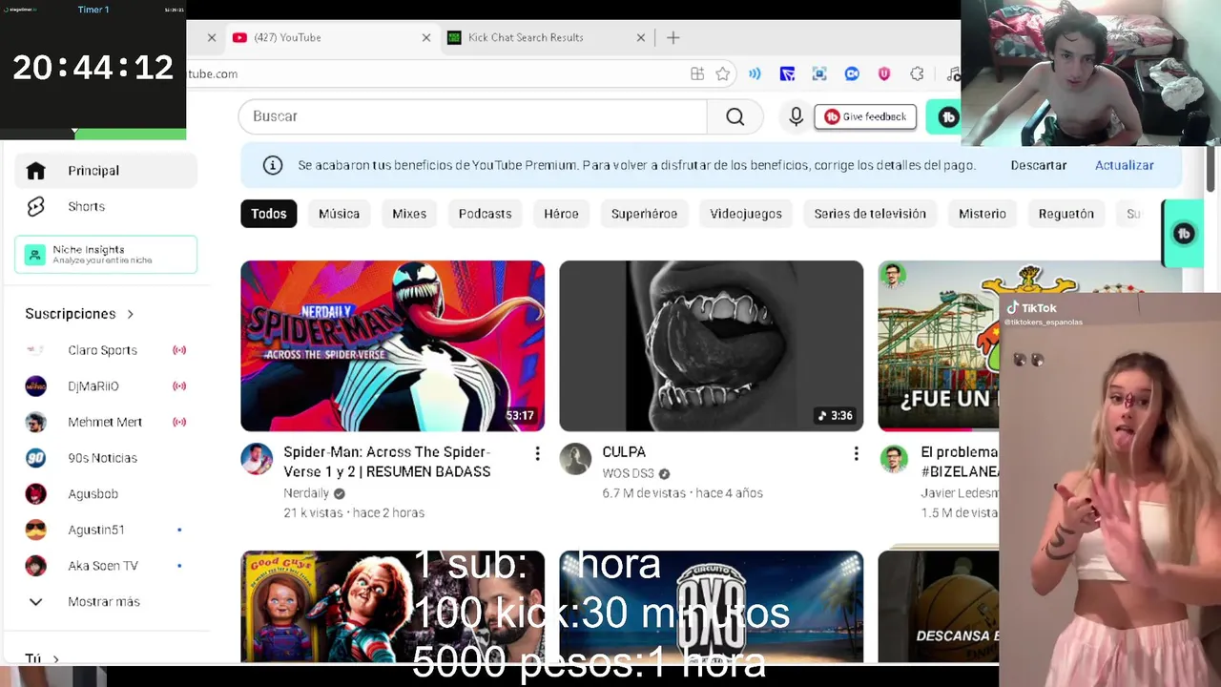The height and width of the screenshot is (687, 1221).
Task: Click the pink shield U extension icon
Action: tap(884, 73)
